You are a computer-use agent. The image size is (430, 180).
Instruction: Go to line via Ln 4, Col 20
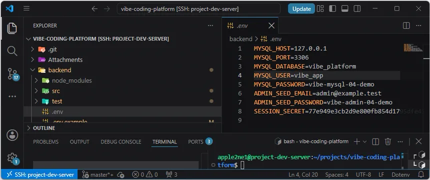pos(303,174)
